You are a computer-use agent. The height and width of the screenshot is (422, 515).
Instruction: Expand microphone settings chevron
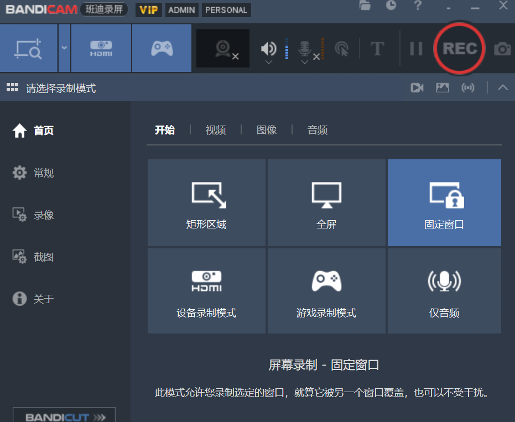(x=305, y=62)
